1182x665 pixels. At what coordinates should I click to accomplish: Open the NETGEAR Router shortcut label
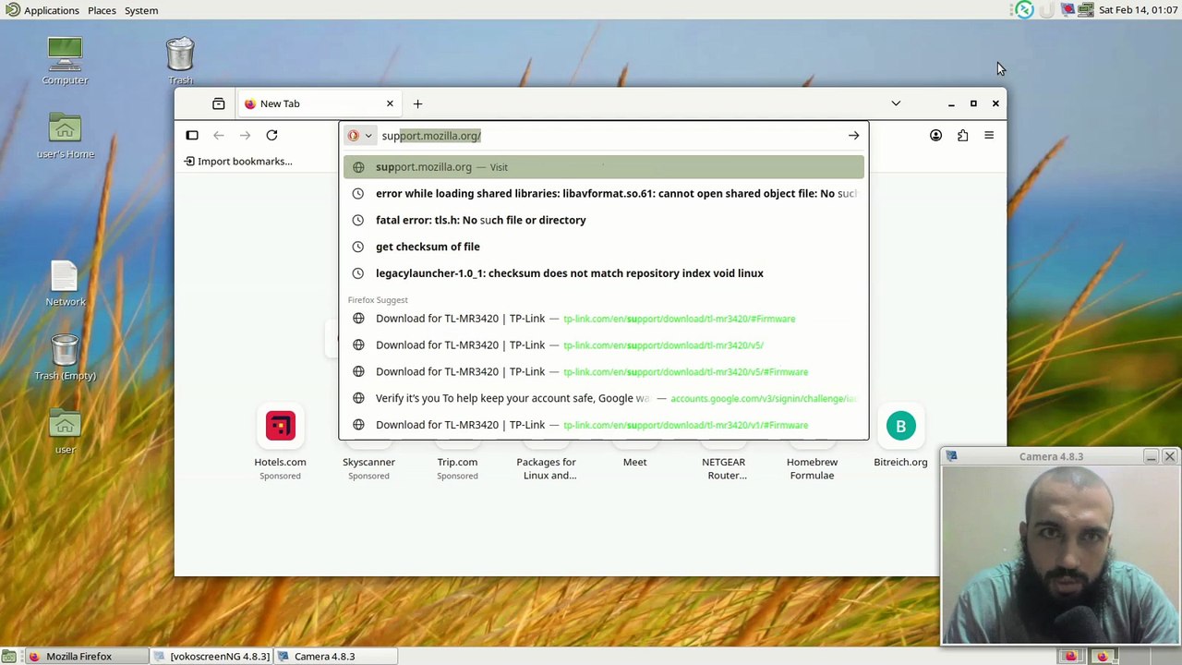click(723, 468)
